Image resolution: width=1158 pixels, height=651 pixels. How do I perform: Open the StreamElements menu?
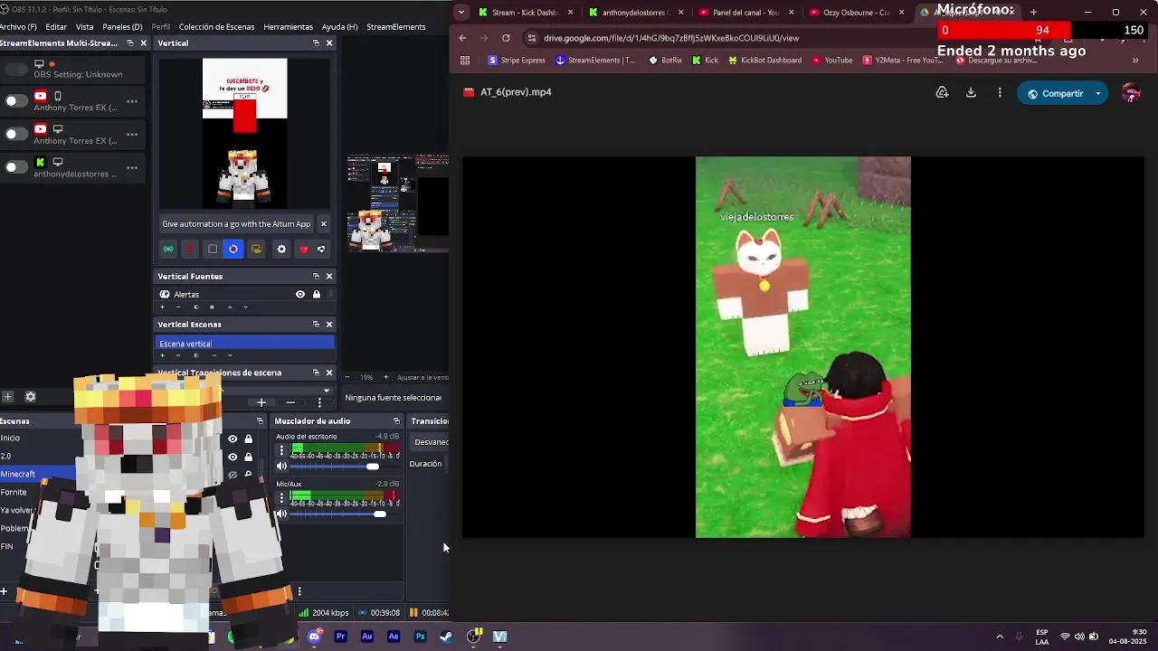tap(395, 27)
